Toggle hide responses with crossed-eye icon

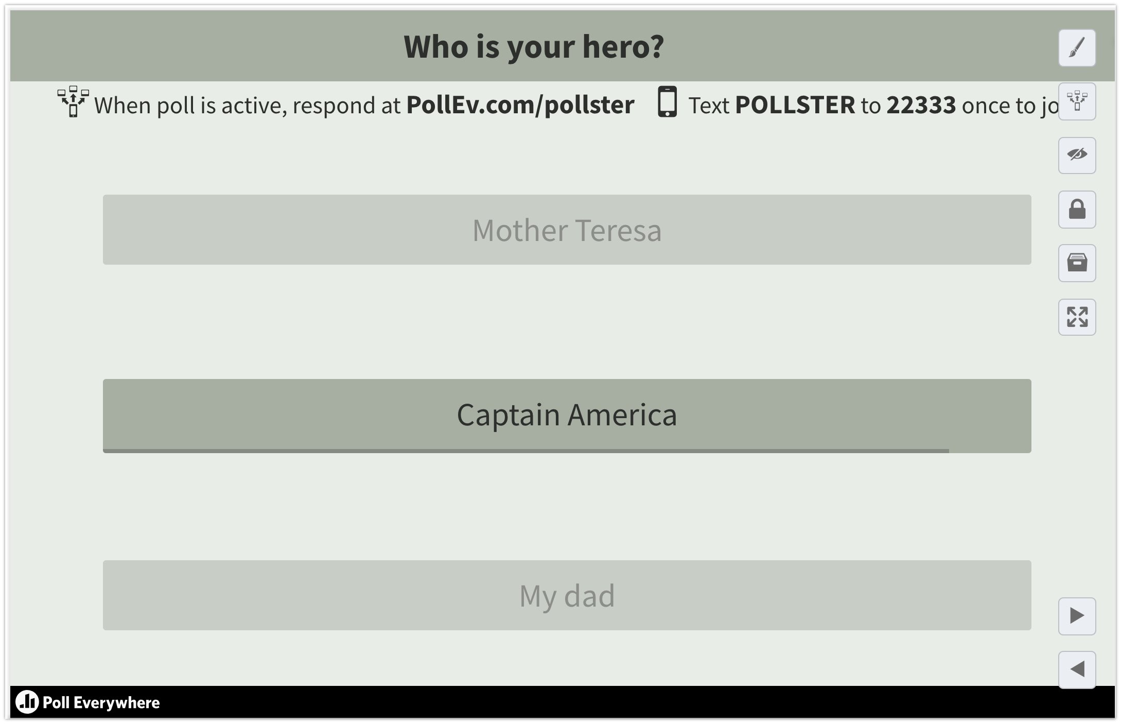coord(1077,155)
